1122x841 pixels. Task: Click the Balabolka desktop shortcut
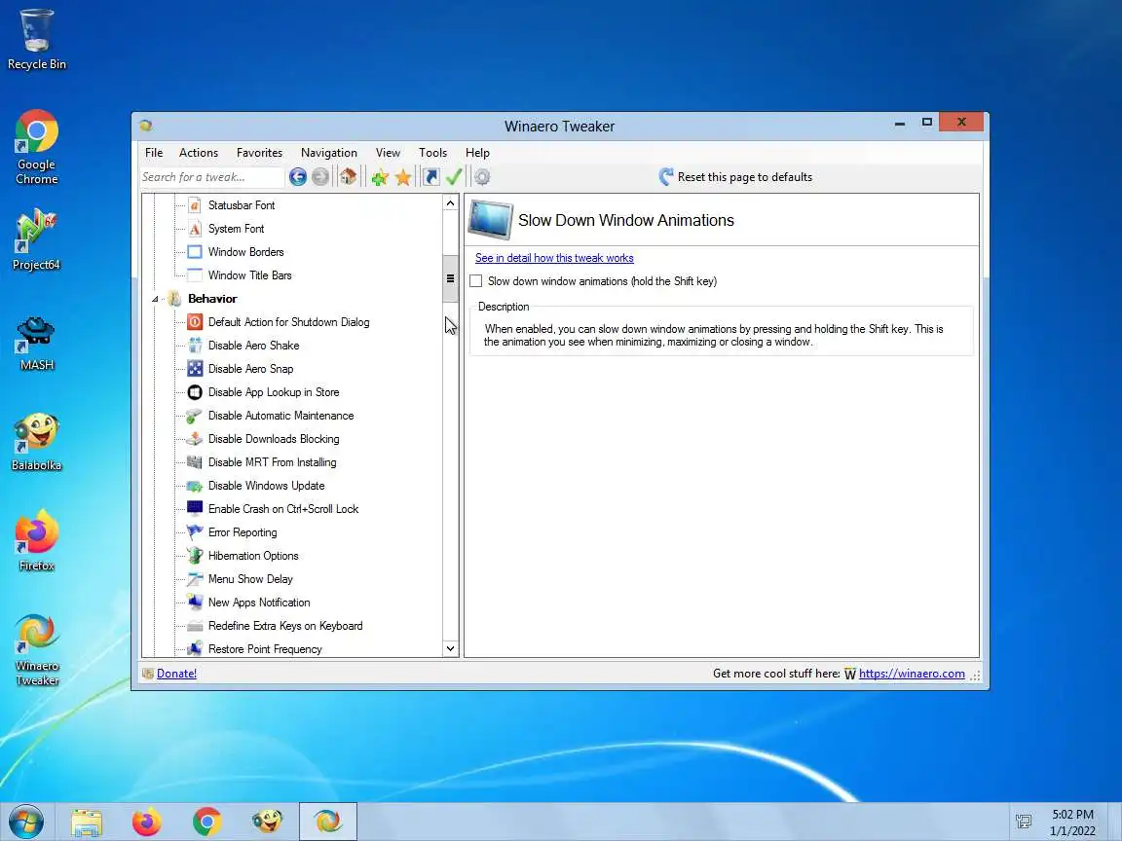(x=36, y=442)
